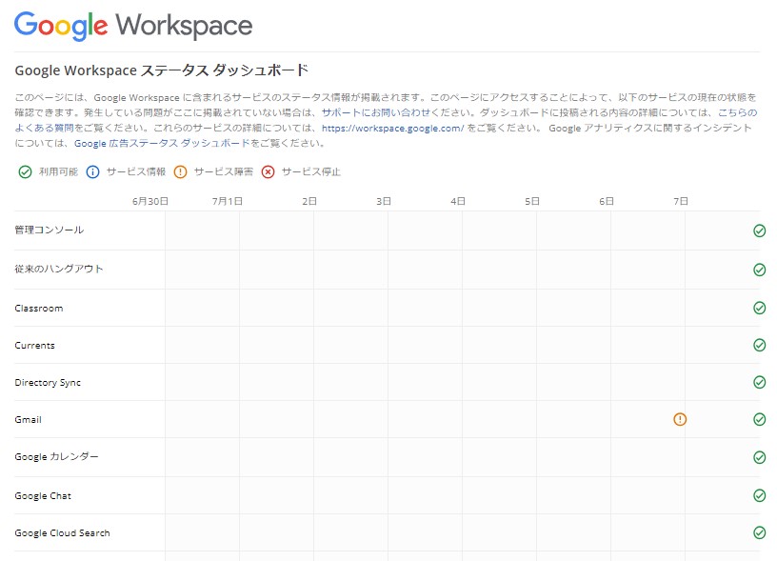Click the Google カレンダー service name

coord(56,456)
